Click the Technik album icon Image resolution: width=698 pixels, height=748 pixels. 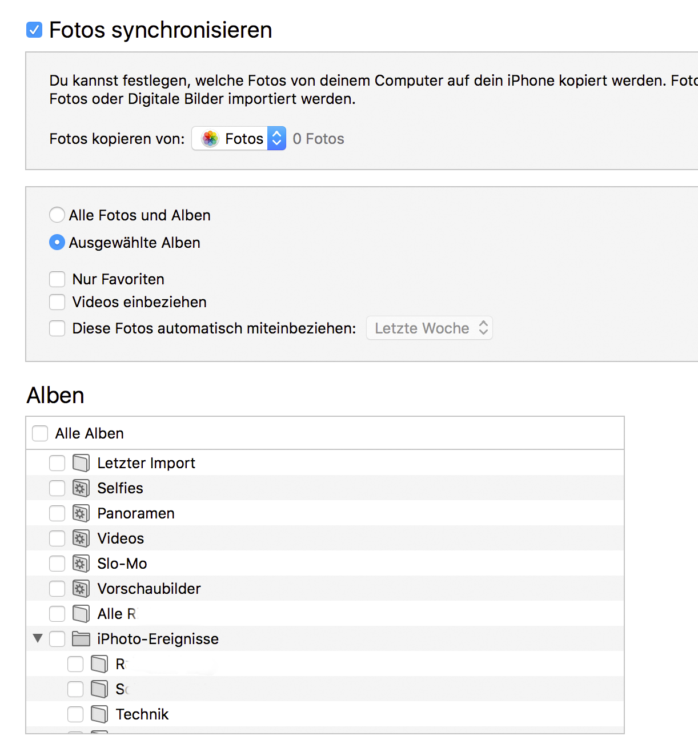click(x=99, y=714)
